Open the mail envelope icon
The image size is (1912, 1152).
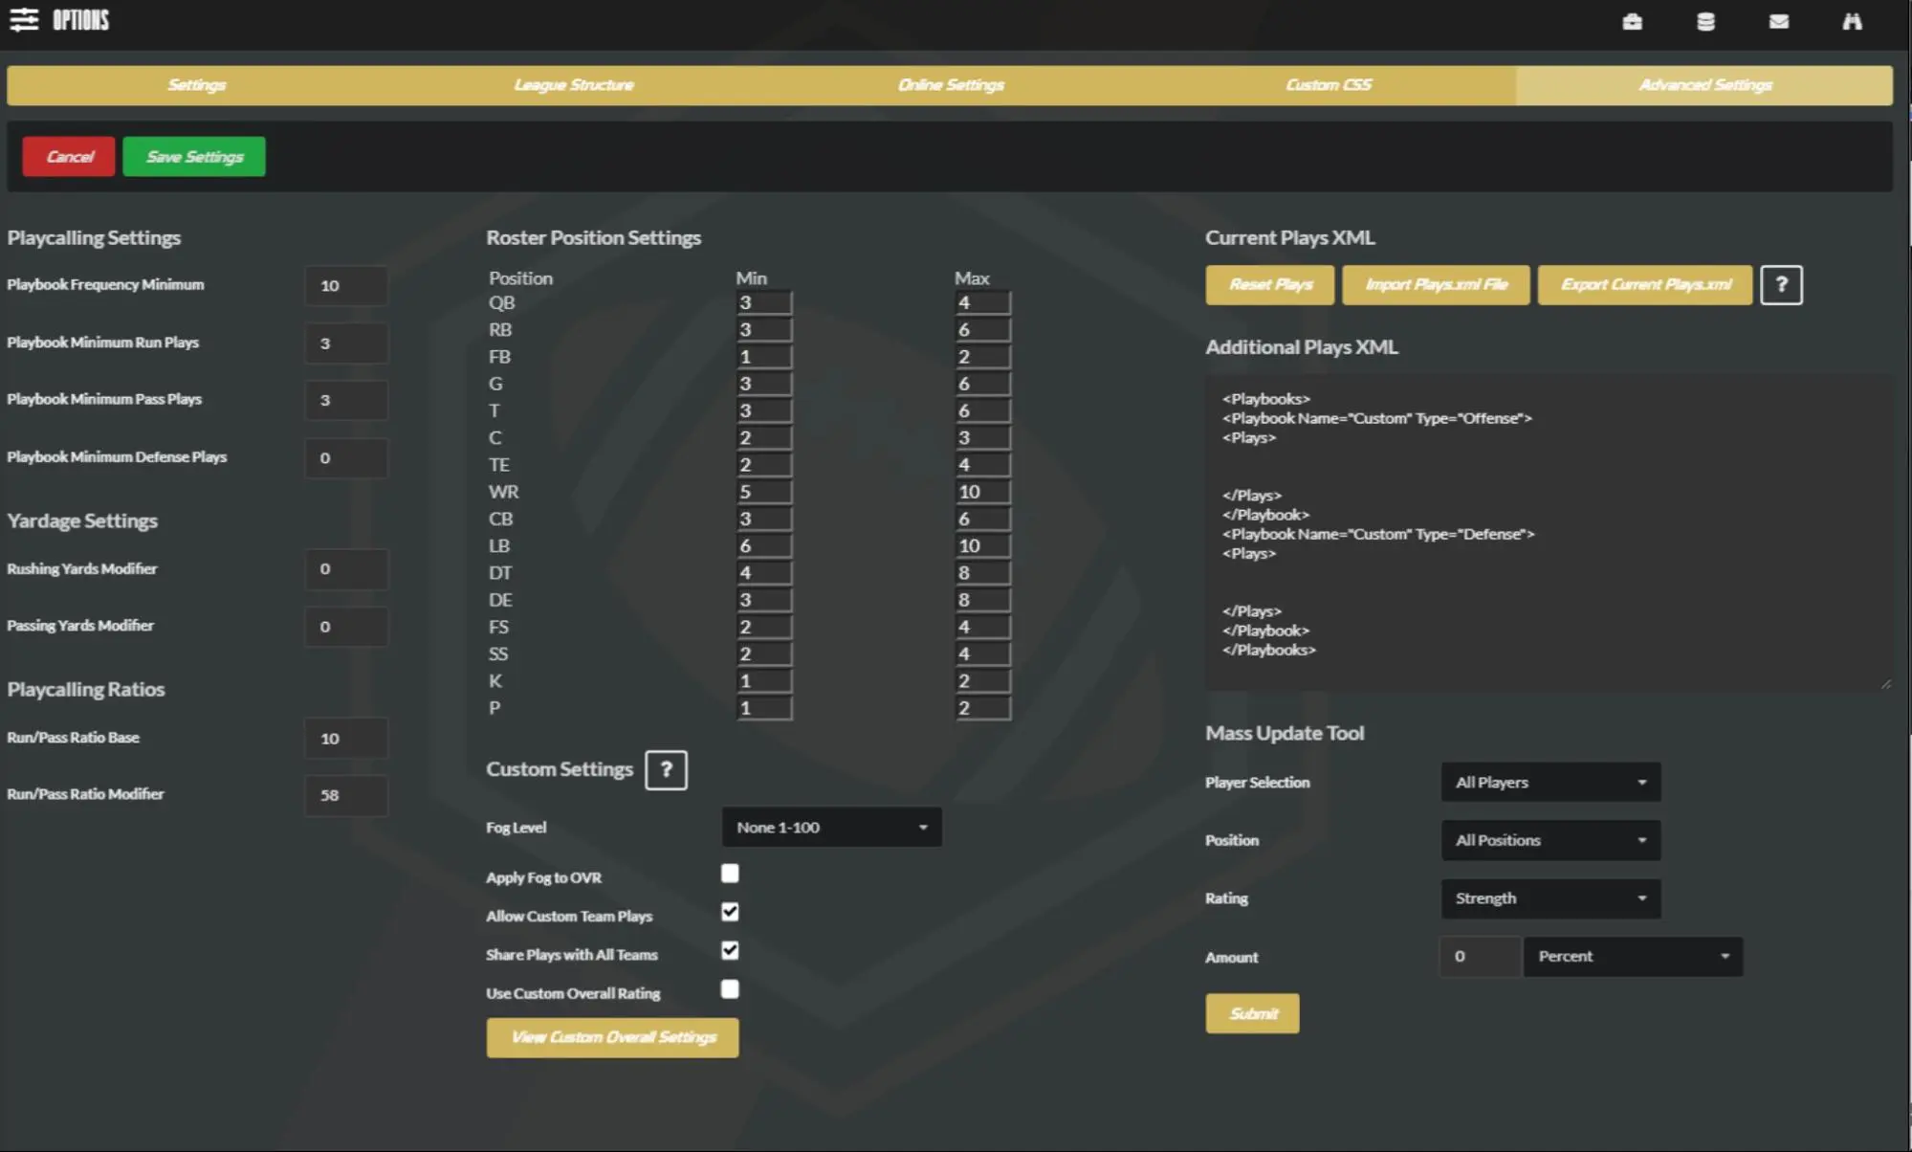tap(1779, 21)
